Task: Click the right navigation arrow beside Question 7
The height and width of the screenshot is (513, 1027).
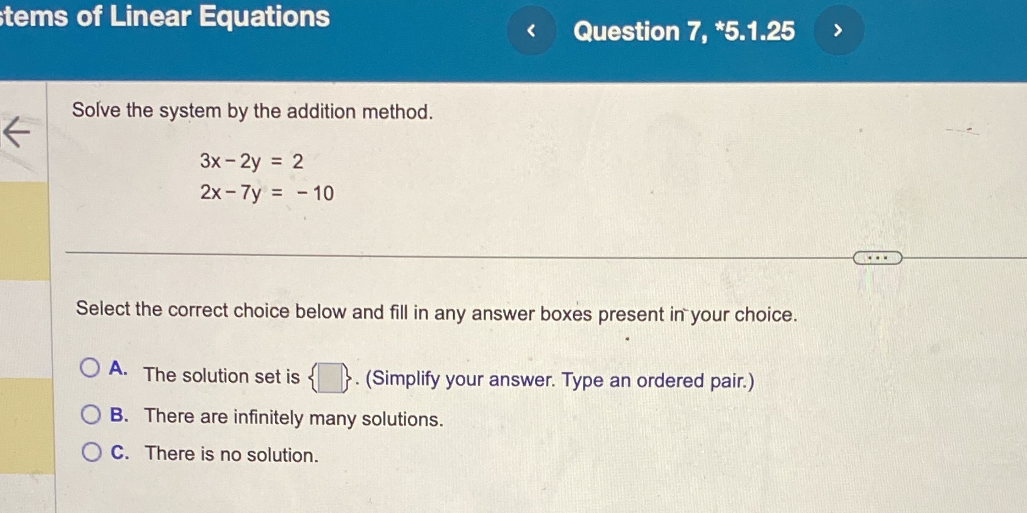Action: pyautogui.click(x=838, y=31)
